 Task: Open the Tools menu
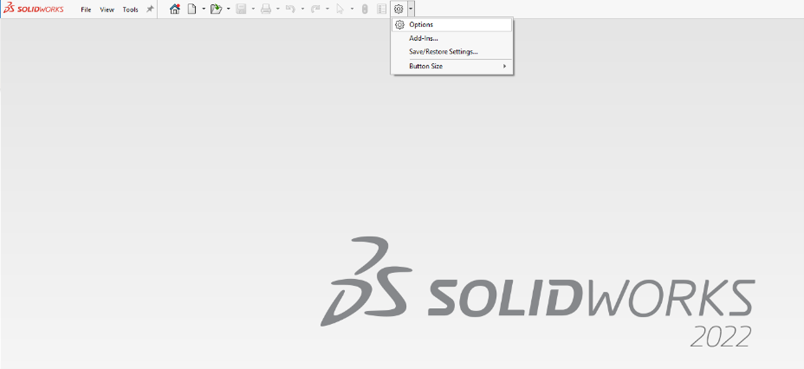pyautogui.click(x=130, y=10)
